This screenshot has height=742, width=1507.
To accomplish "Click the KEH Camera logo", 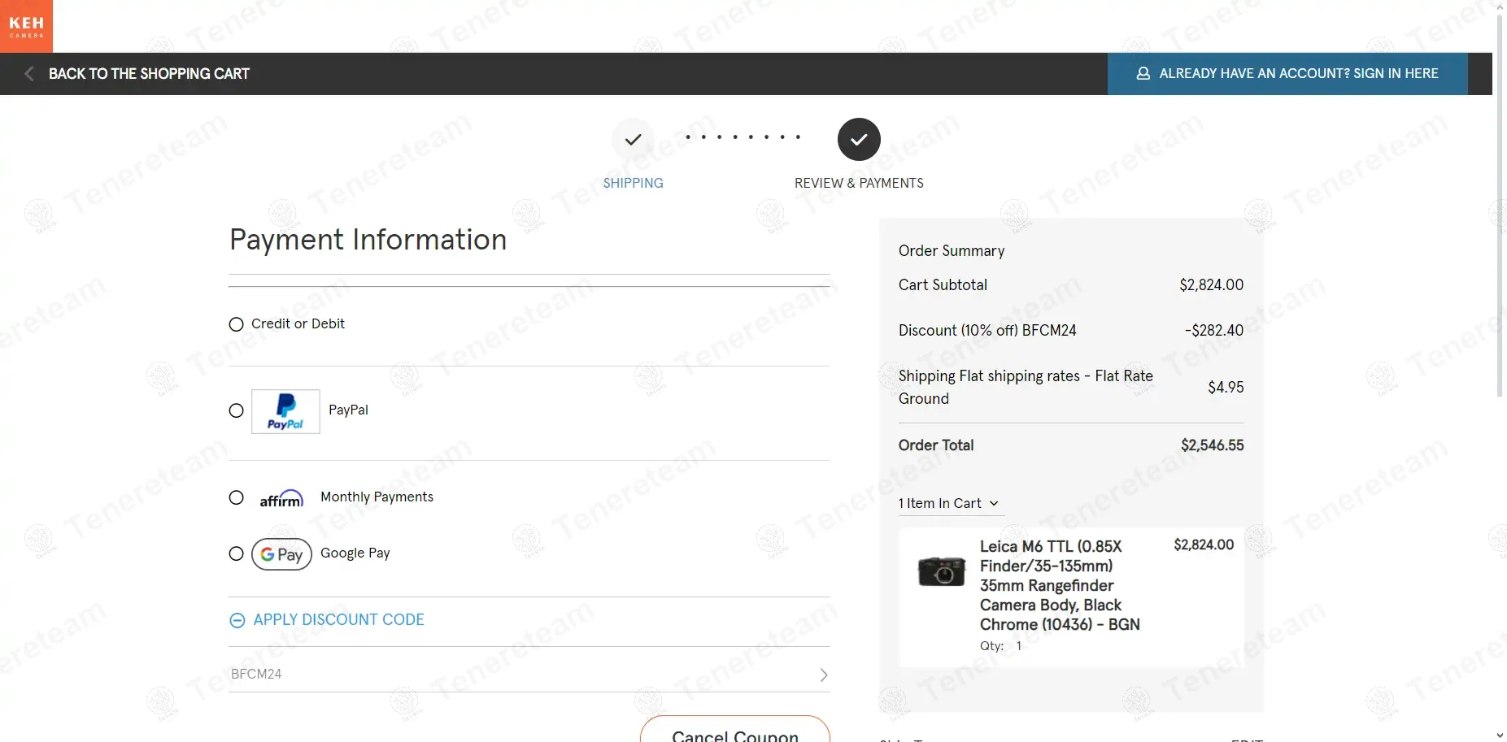I will coord(26,26).
